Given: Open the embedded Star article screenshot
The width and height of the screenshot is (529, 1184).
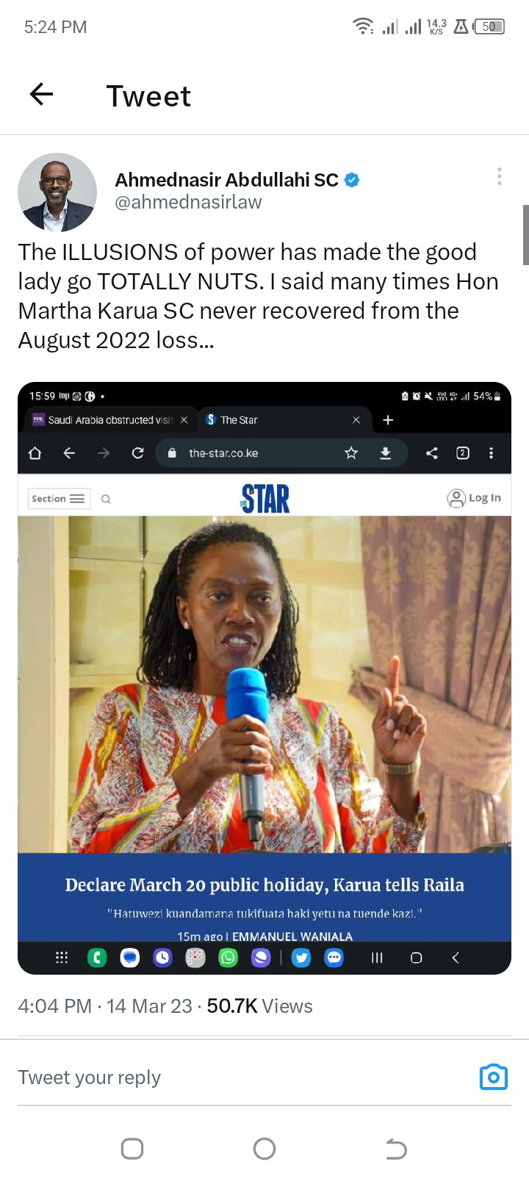Looking at the screenshot, I should (x=264, y=678).
